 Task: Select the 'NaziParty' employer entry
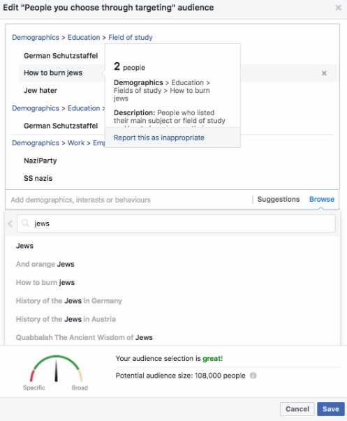(40, 161)
